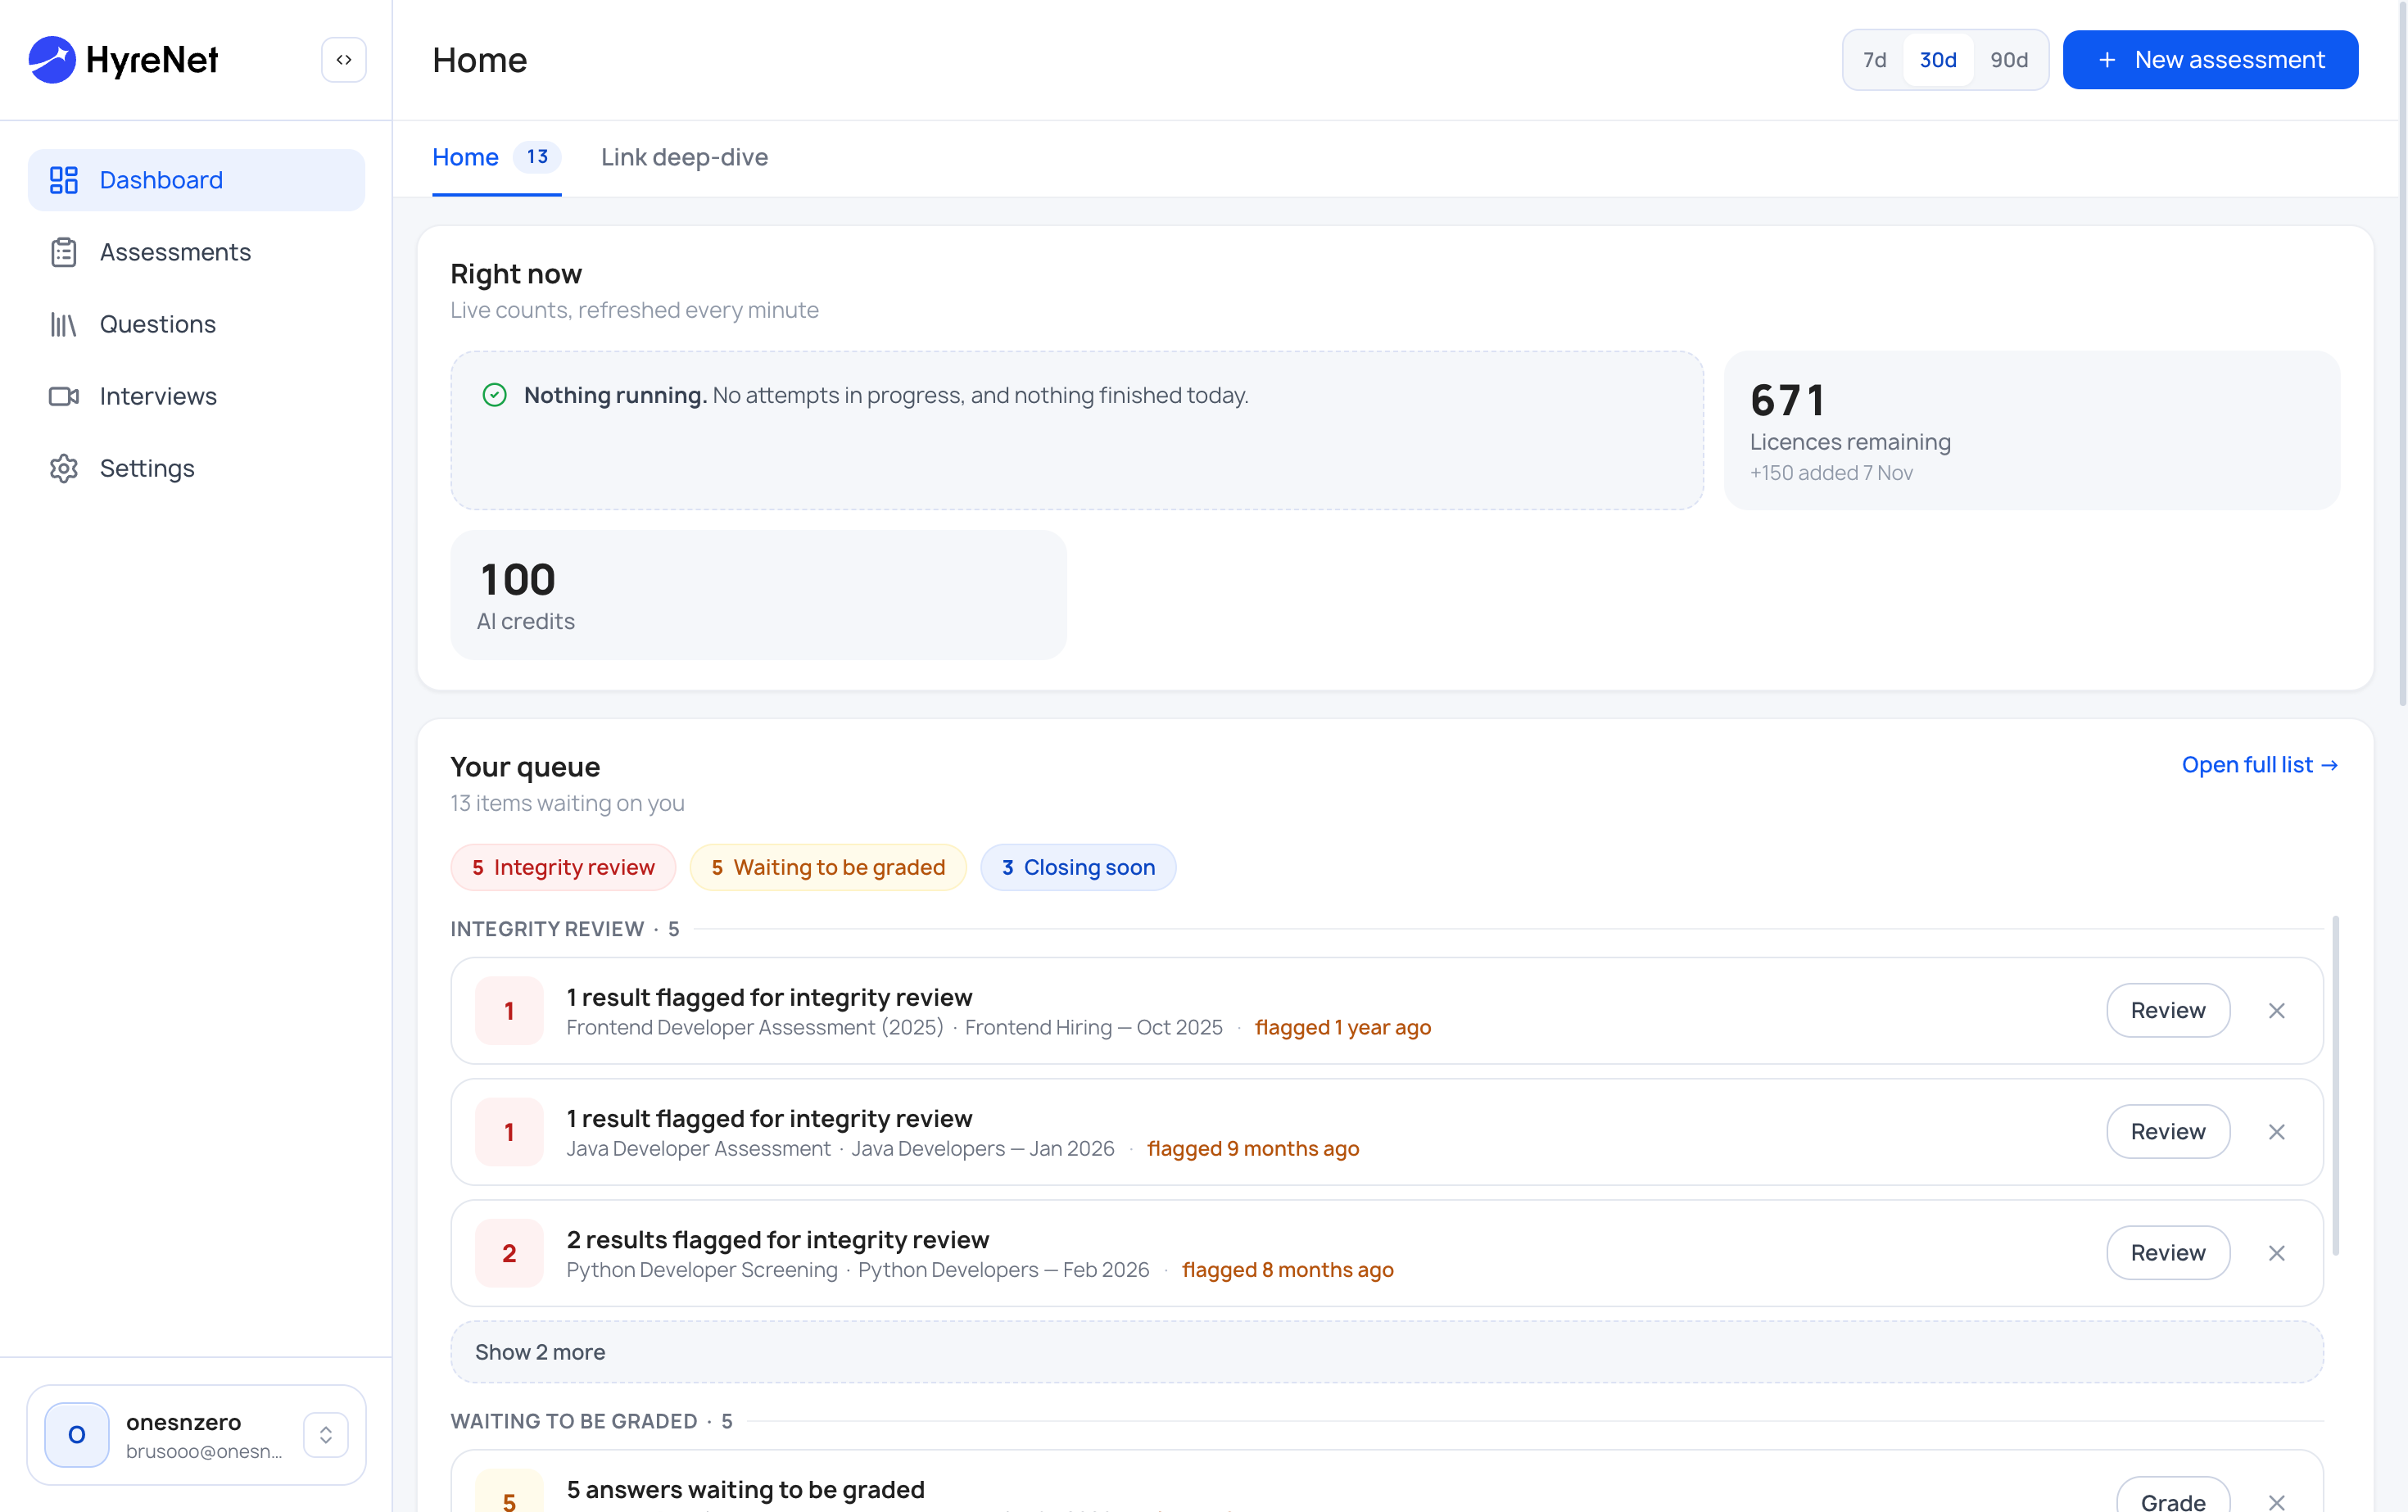This screenshot has height=1512, width=2408.
Task: Click the page scrollbar at the right edge
Action: 2403,354
